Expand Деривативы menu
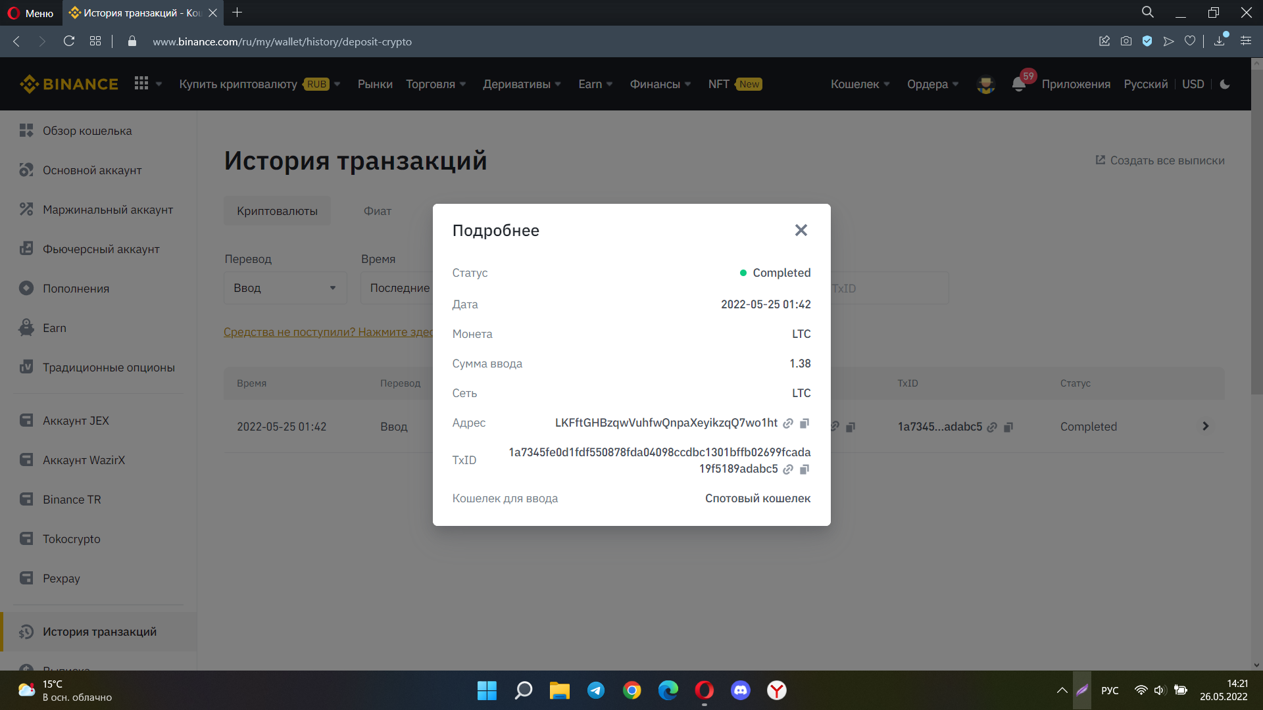The image size is (1263, 710). (x=522, y=84)
